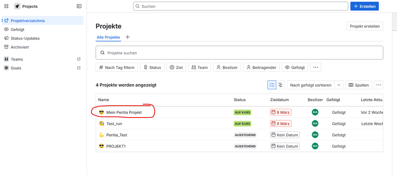Focus the Projekte suchen field
This screenshot has width=397, height=175.
tap(239, 53)
